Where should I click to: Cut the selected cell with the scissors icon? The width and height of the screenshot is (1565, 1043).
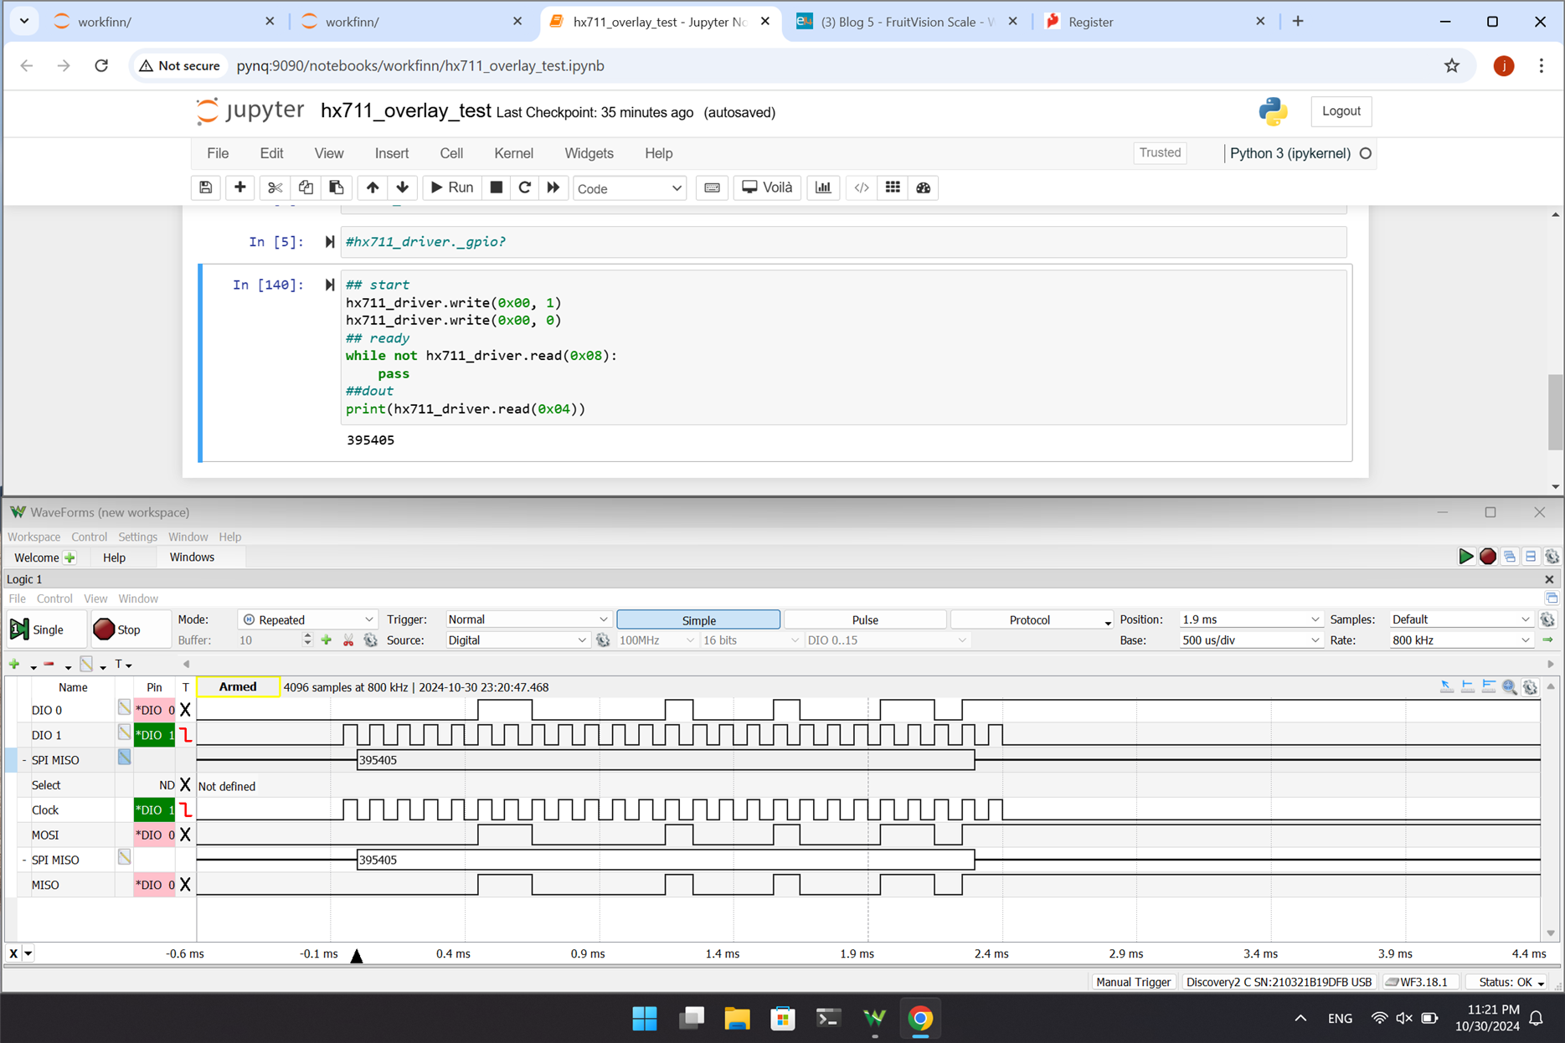pyautogui.click(x=275, y=188)
